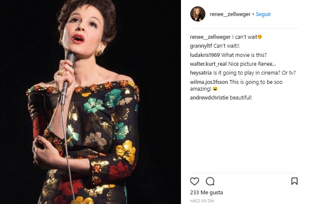
Task: Click the post photo of the singer
Action: click(x=90, y=102)
